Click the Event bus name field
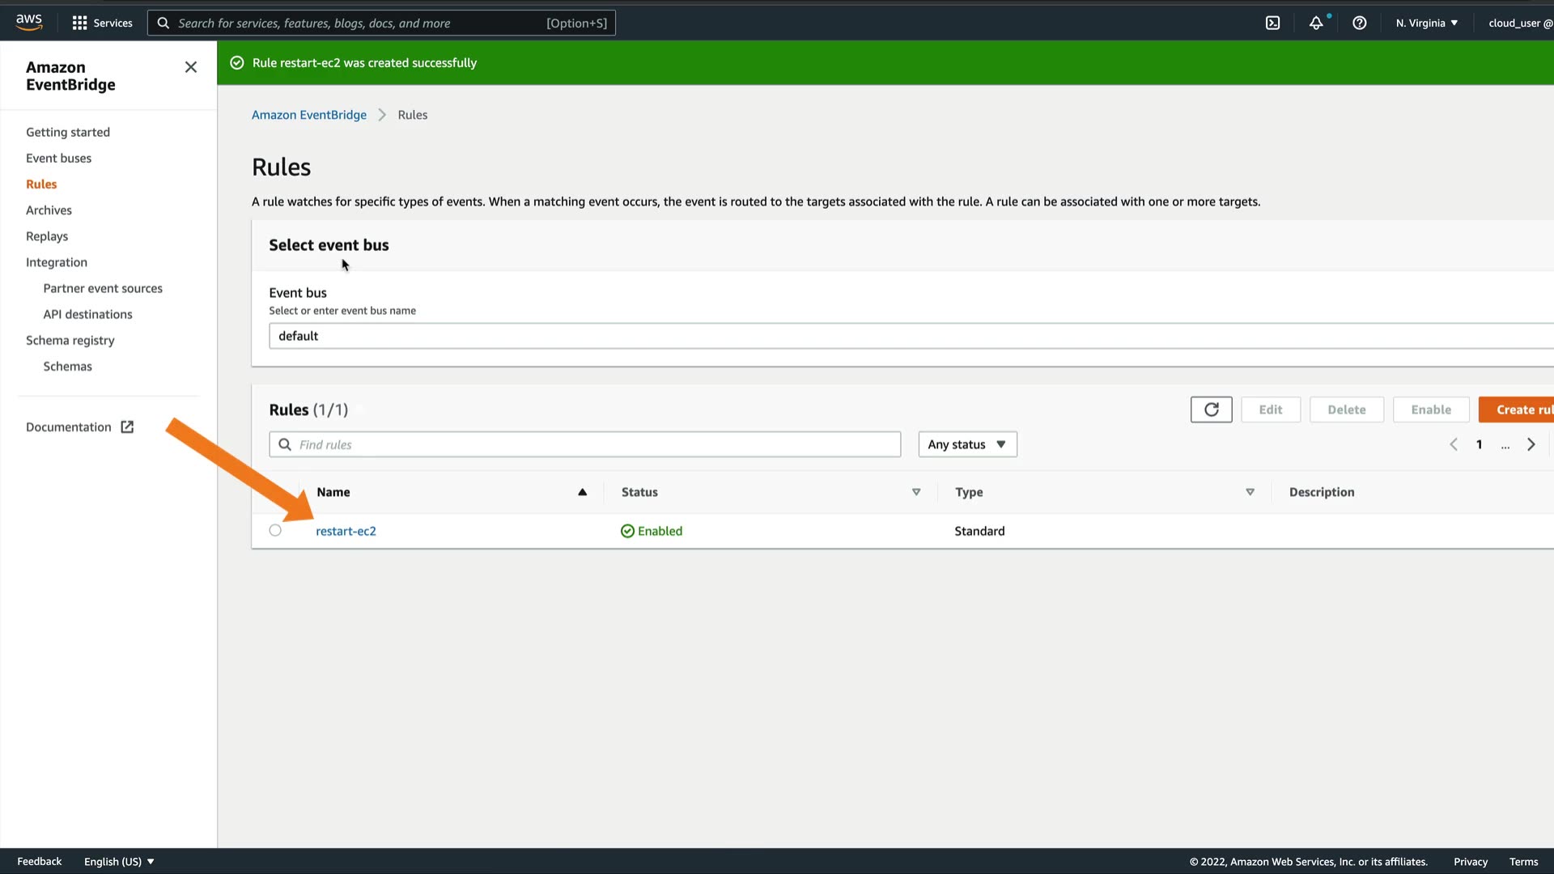The height and width of the screenshot is (874, 1554). 906,336
